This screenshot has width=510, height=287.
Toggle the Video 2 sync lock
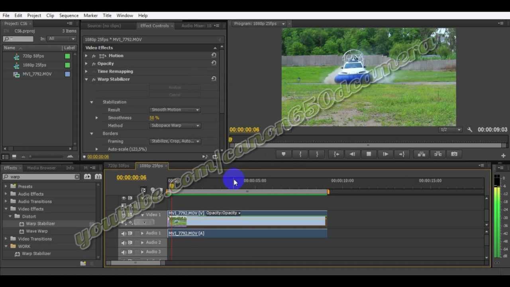130,198
